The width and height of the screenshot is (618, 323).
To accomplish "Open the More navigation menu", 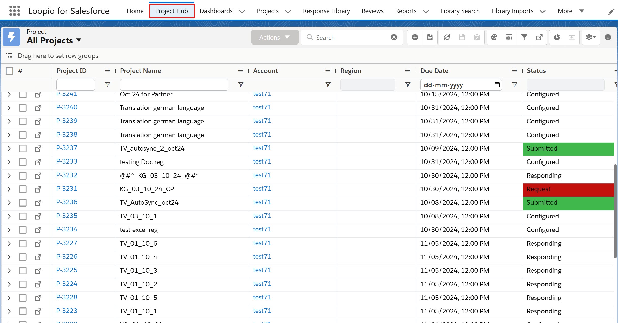I will tap(570, 11).
